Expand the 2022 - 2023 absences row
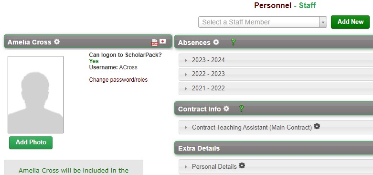373x175 pixels. (276, 74)
